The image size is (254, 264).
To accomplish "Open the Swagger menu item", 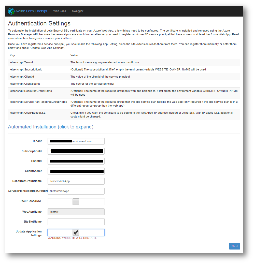I will [78, 11].
